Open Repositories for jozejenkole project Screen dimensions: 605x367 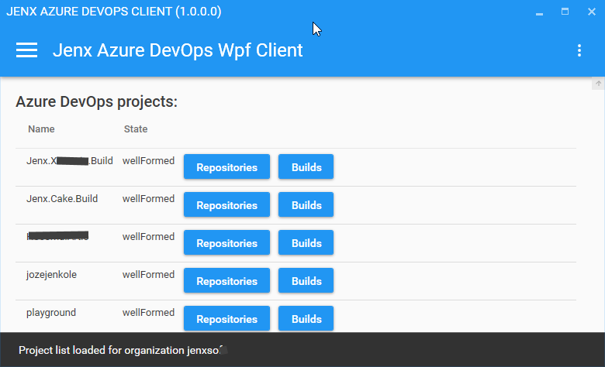tap(226, 281)
